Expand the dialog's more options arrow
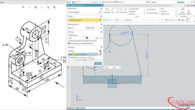This screenshot has width=195, height=110. [x=85, y=61]
